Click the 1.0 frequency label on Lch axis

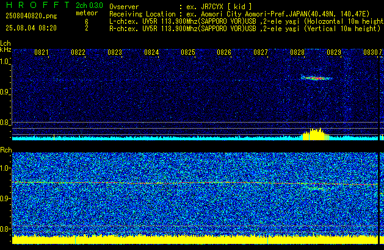[x=5, y=62]
